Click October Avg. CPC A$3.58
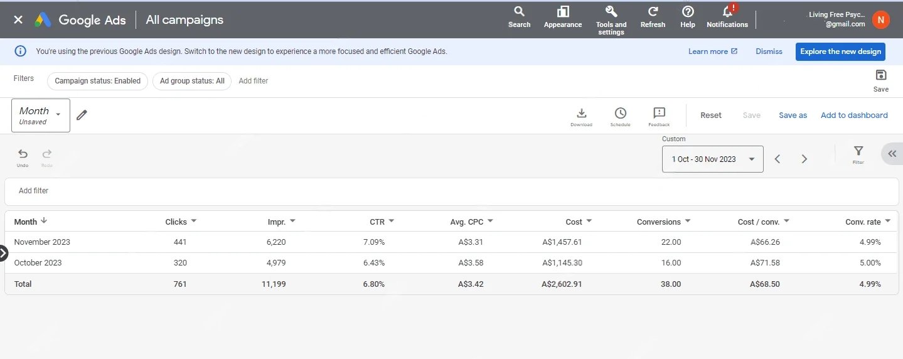Screen dimensions: 903x359 [471, 263]
